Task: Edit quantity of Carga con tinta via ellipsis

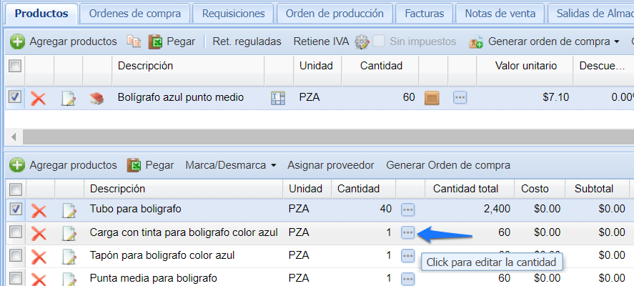Action: [408, 232]
